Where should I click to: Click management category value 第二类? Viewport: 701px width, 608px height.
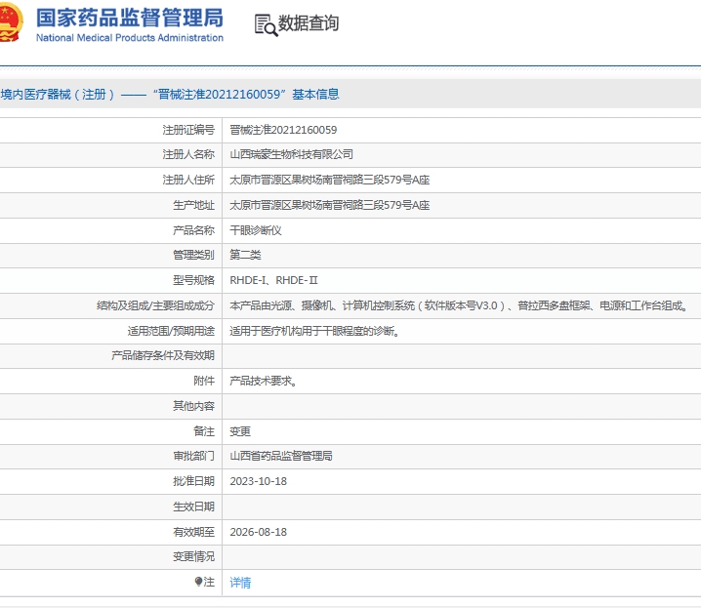tap(245, 255)
